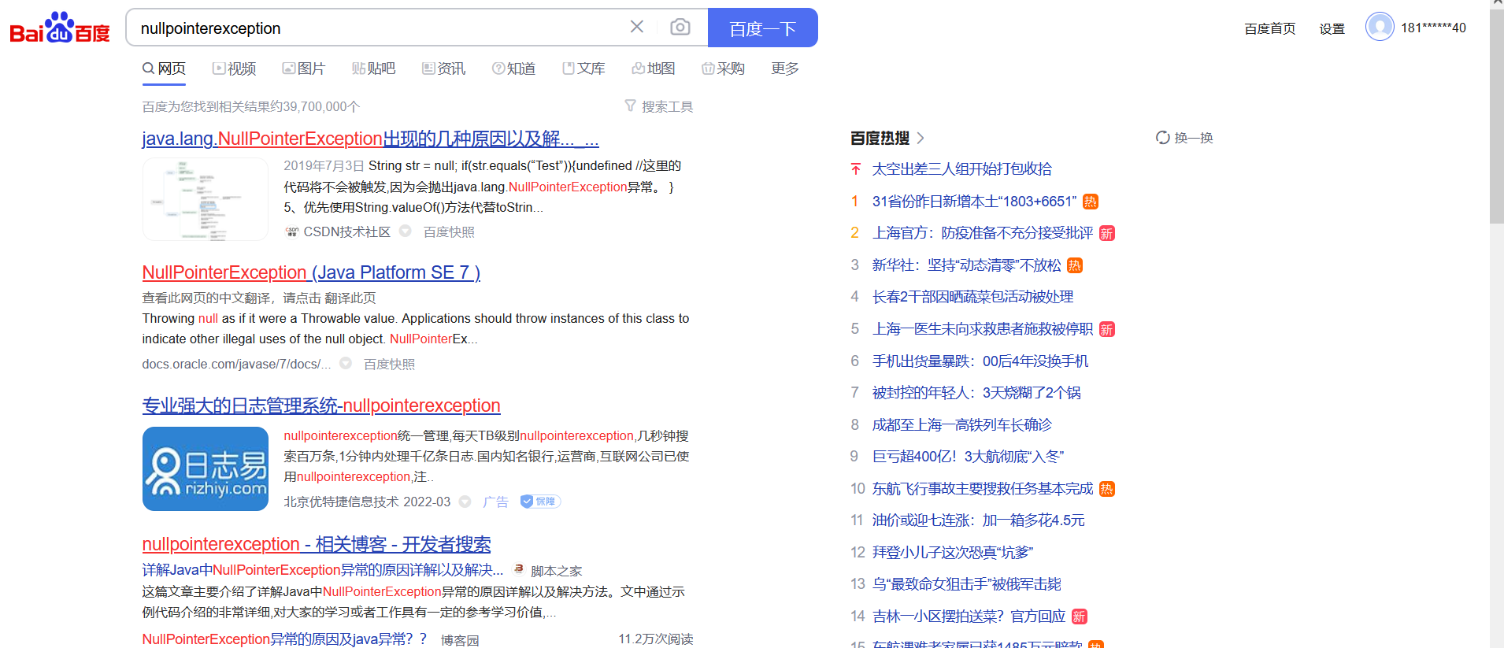
Task: Open 手机出货量暴跌 hot search item
Action: (980, 361)
